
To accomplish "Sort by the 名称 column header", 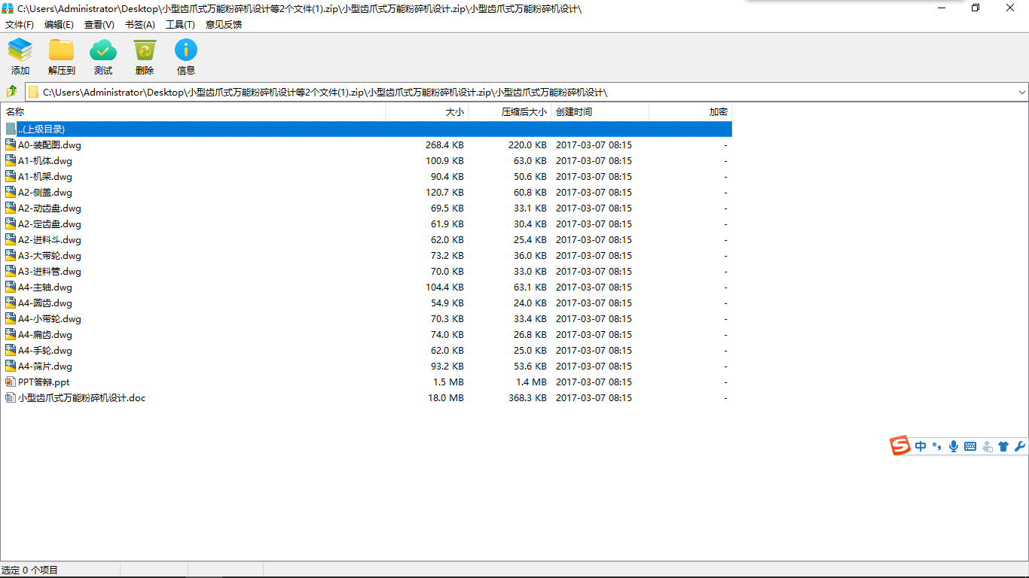I will (193, 112).
